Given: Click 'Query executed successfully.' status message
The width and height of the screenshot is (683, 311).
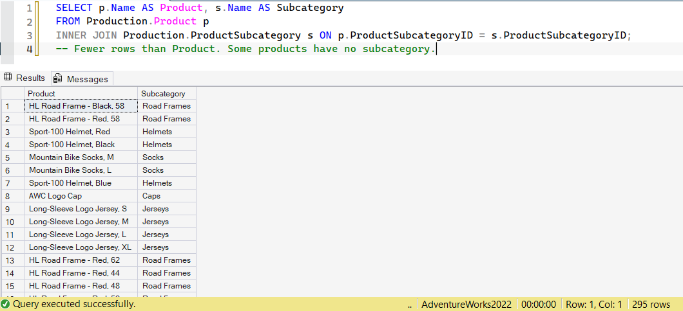Looking at the screenshot, I should pos(74,304).
